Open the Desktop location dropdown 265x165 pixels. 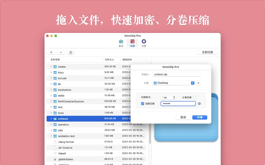click(x=173, y=83)
